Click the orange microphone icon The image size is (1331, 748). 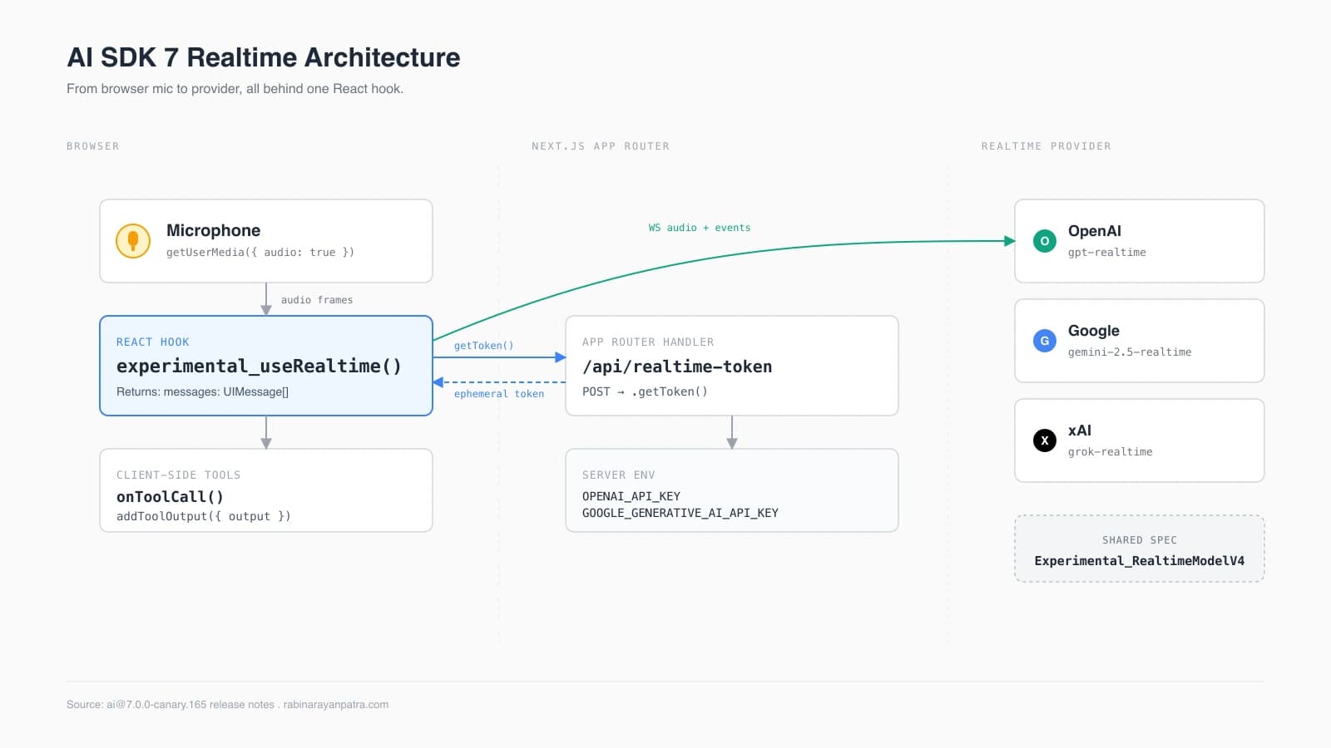(133, 241)
